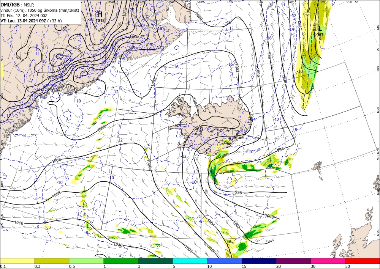Click the '990' isobar label near the low

(308, 12)
